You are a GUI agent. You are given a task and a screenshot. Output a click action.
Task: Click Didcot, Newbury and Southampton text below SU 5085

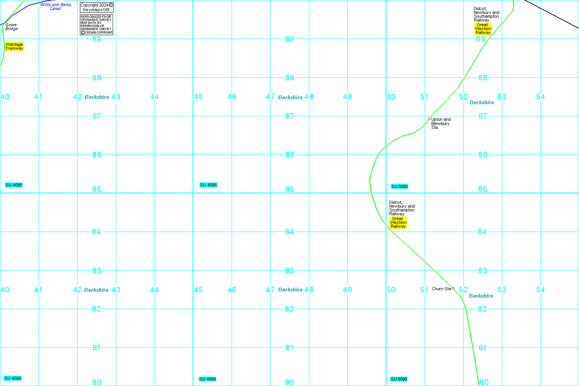[x=401, y=208]
